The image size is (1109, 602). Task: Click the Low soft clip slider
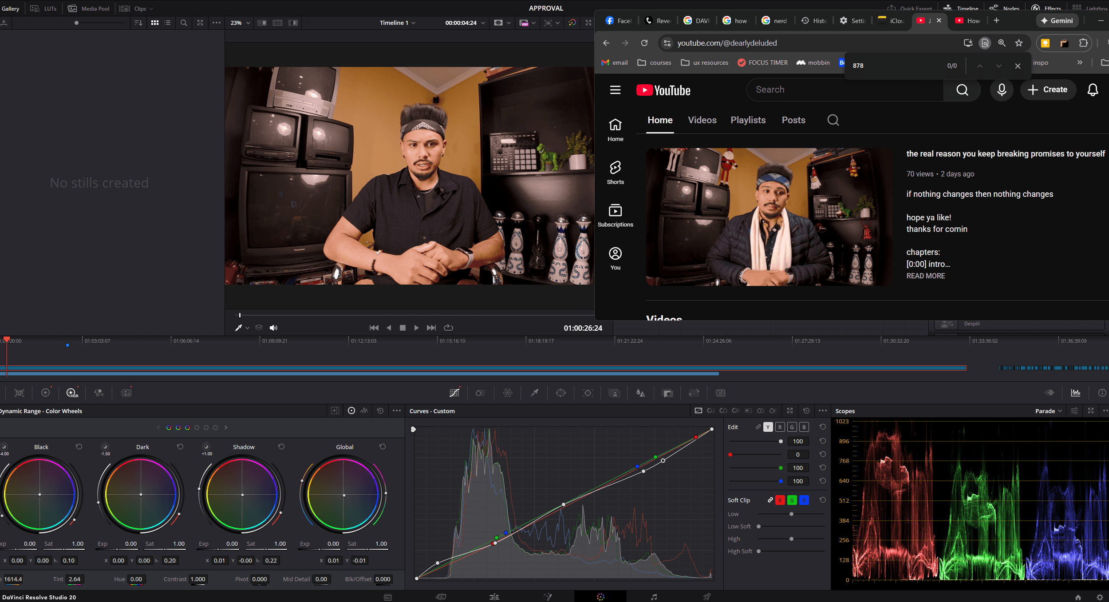point(791,514)
